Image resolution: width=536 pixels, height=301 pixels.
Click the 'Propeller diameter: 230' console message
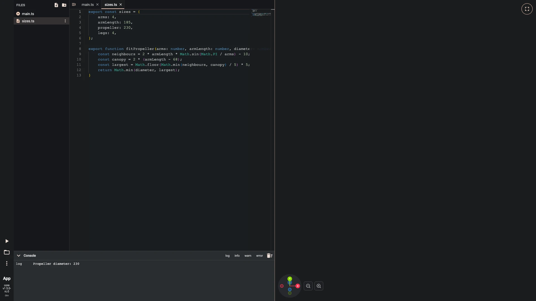pos(56,264)
